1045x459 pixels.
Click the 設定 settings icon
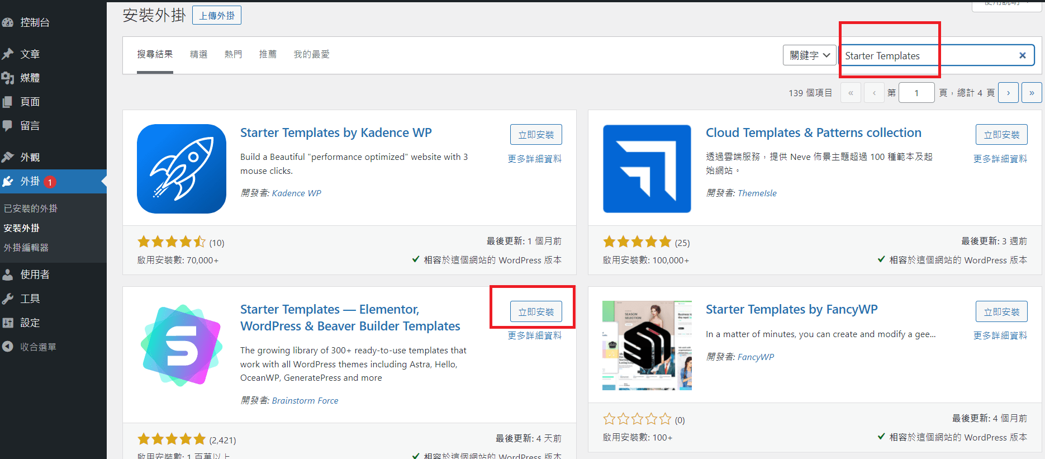pyautogui.click(x=8, y=323)
